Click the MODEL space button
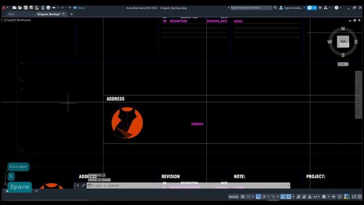Screen dimensions: 364x205 tap(234, 197)
